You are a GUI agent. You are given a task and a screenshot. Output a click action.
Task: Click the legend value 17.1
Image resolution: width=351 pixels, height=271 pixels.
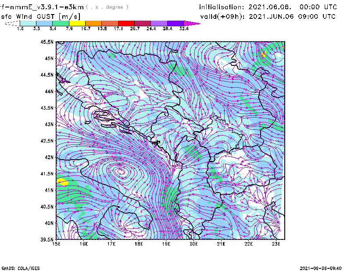[118, 29]
